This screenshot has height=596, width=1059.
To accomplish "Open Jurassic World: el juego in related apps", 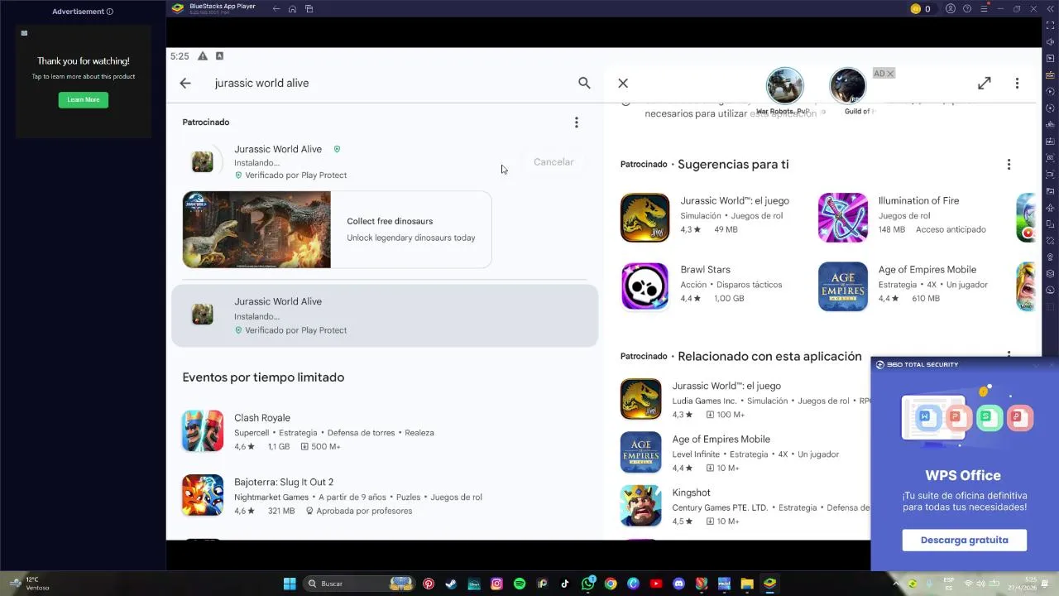I will point(641,399).
